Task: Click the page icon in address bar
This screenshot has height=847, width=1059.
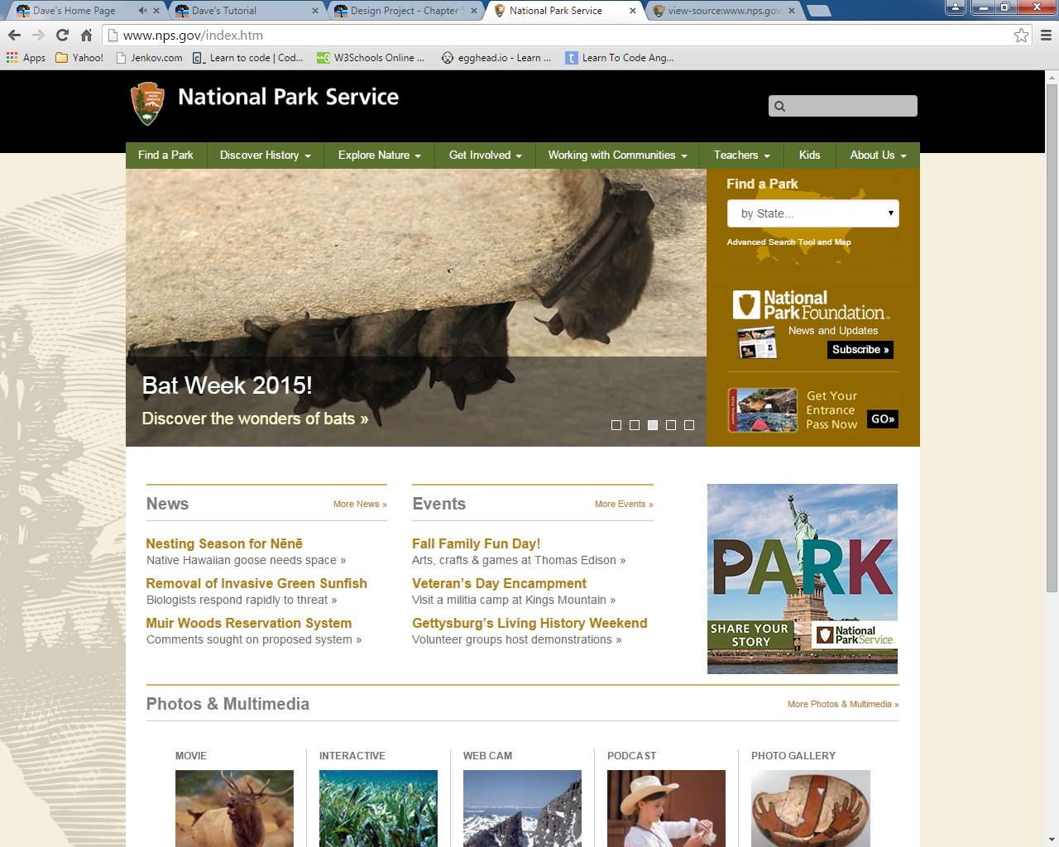Action: tap(113, 35)
